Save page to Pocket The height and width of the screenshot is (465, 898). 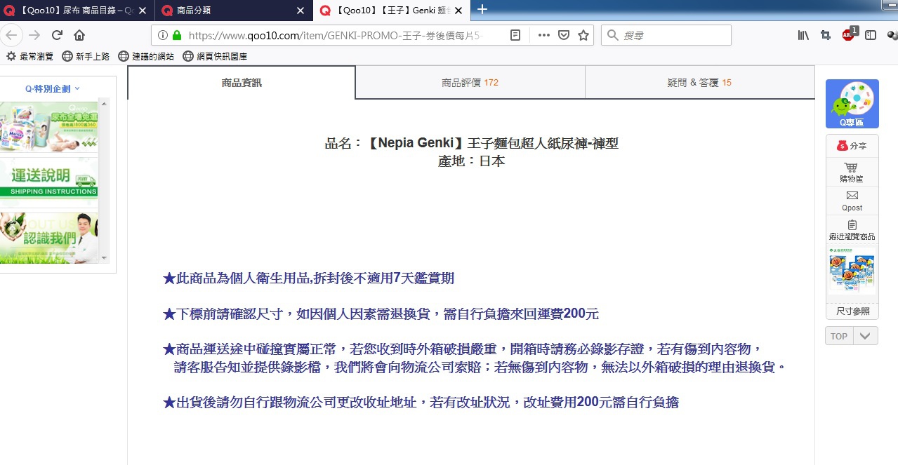pyautogui.click(x=564, y=35)
